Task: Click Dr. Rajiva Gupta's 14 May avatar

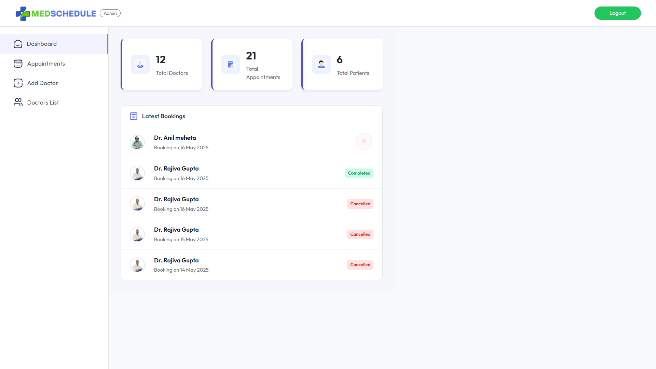Action: coord(137,265)
